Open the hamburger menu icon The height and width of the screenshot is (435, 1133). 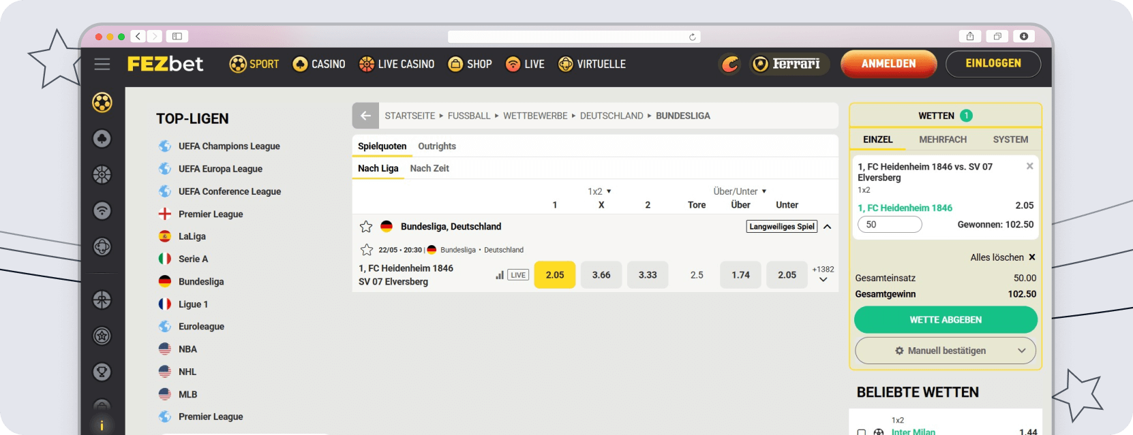102,64
